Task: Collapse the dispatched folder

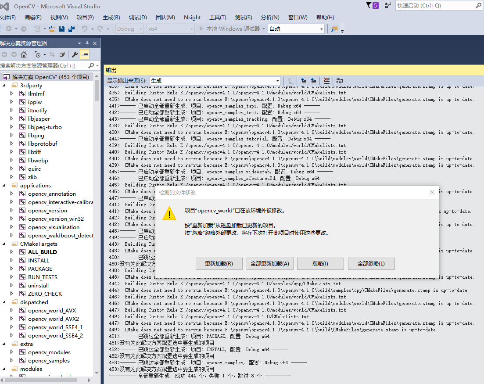Action: pos(4,302)
